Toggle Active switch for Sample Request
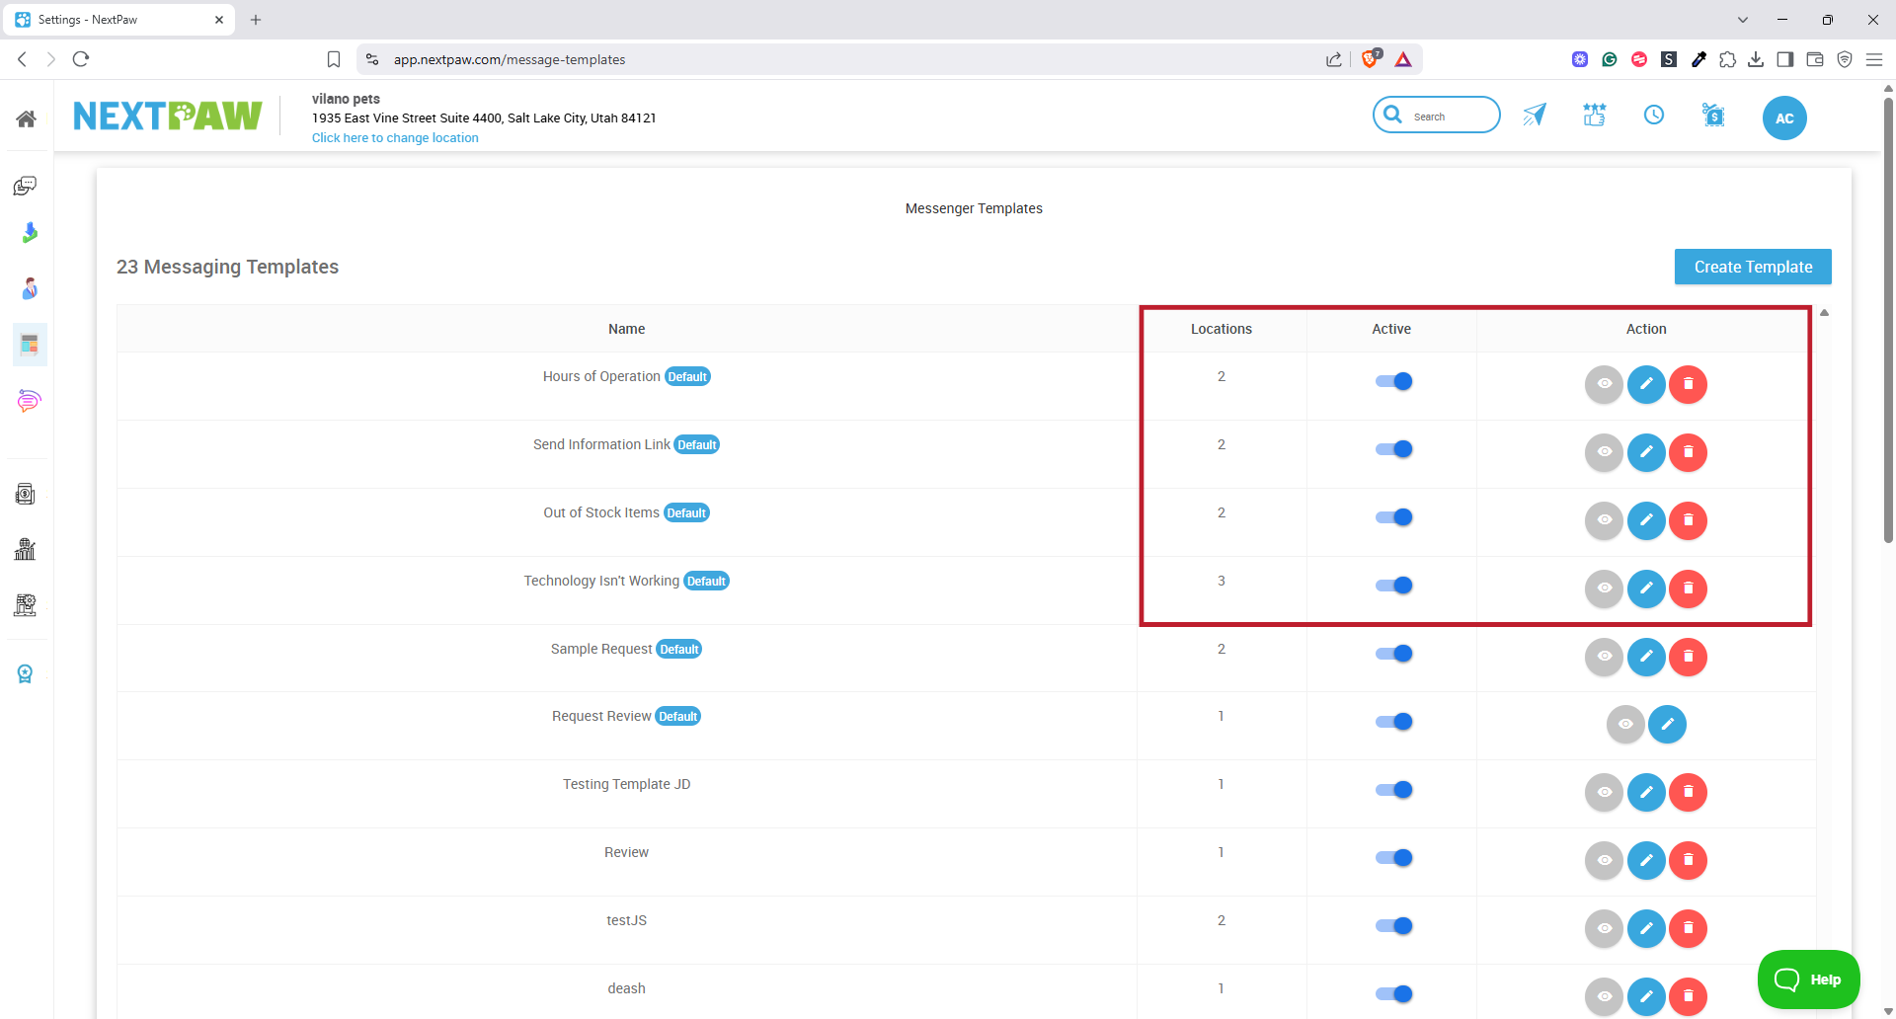 click(x=1393, y=654)
